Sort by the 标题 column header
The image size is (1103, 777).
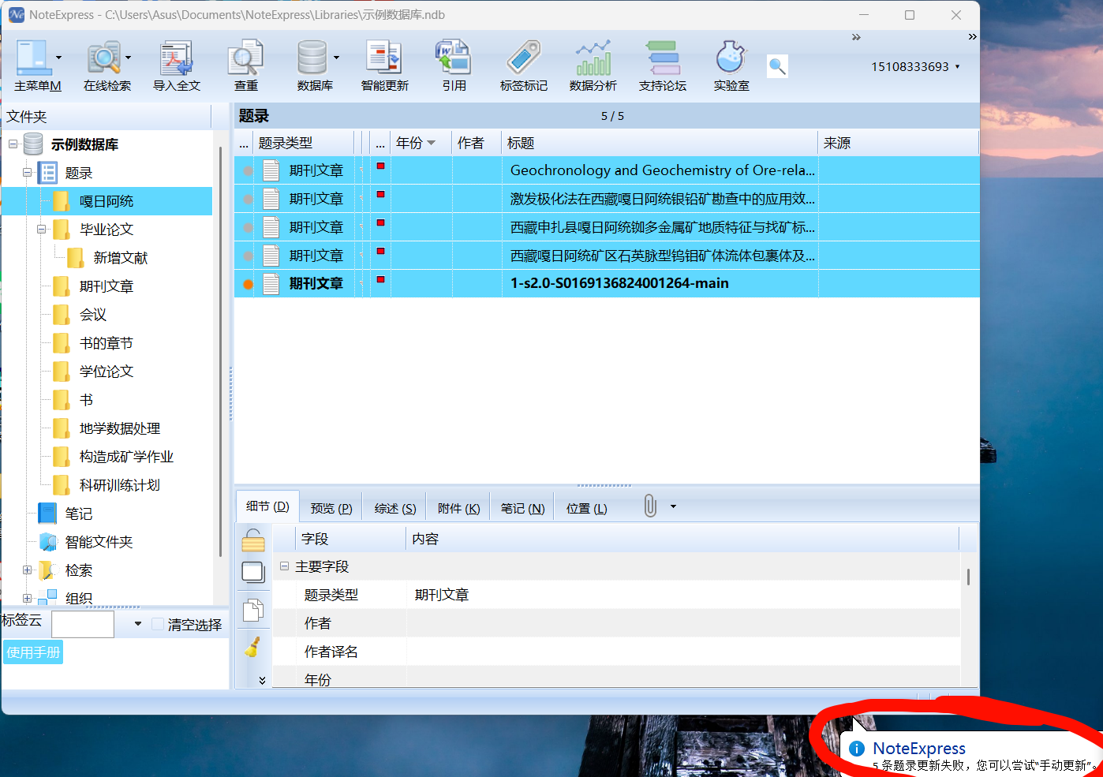[660, 143]
